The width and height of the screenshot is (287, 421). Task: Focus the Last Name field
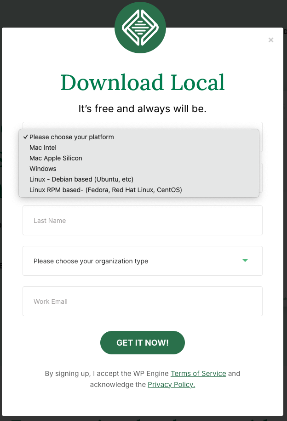[x=143, y=221]
